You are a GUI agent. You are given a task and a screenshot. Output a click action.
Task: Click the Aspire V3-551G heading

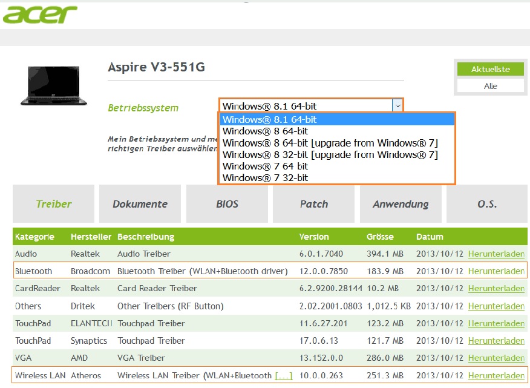tap(157, 67)
